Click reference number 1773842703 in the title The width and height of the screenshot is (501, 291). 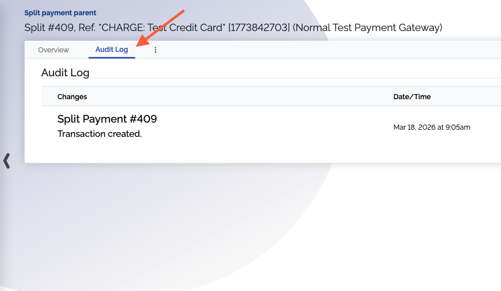259,27
